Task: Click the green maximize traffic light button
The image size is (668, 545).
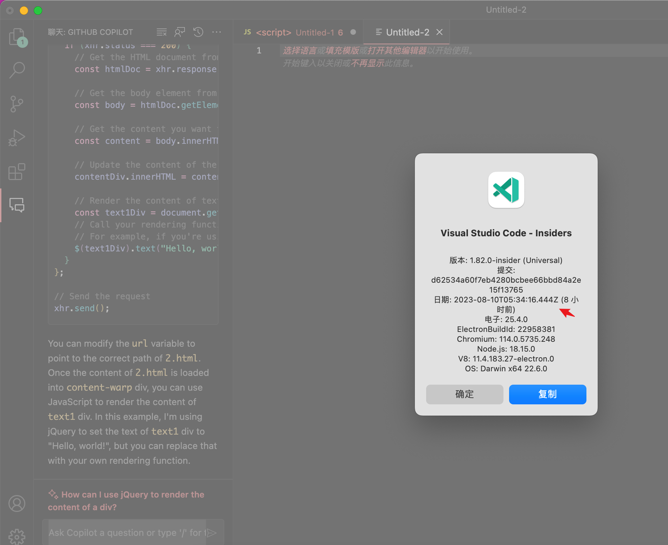Action: click(38, 10)
